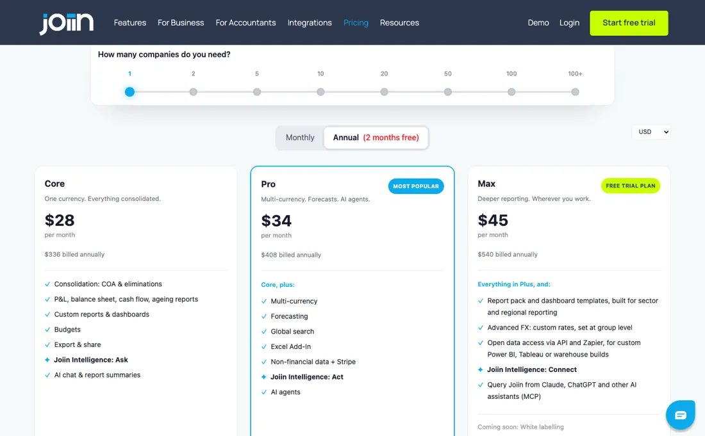Click the Core plan title
This screenshot has height=436, width=705.
pyautogui.click(x=54, y=184)
